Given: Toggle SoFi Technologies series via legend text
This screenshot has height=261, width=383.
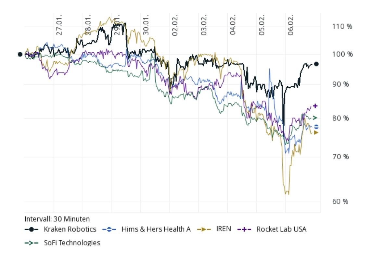Looking at the screenshot, I should (x=72, y=242).
